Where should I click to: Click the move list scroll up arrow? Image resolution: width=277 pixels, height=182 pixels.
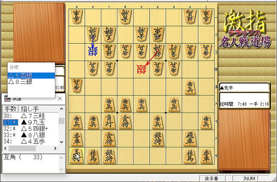click(x=61, y=109)
